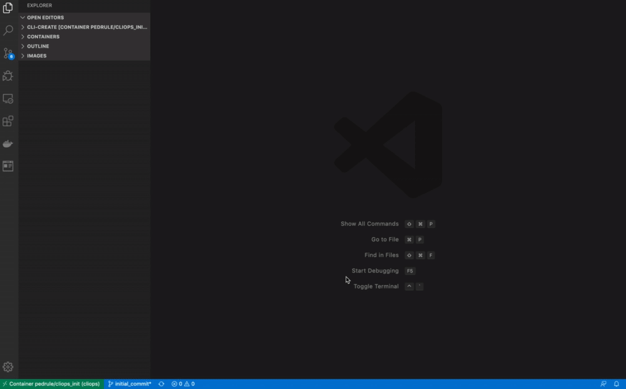This screenshot has width=626, height=389.
Task: Click the F5 key hint
Action: point(410,271)
